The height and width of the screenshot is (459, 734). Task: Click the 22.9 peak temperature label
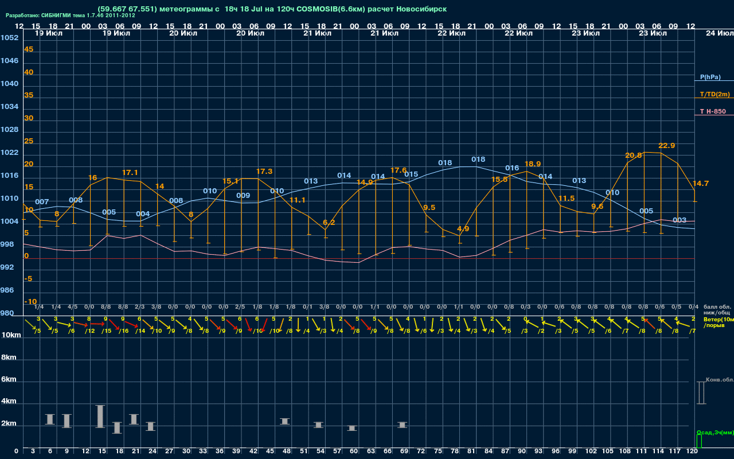[667, 145]
